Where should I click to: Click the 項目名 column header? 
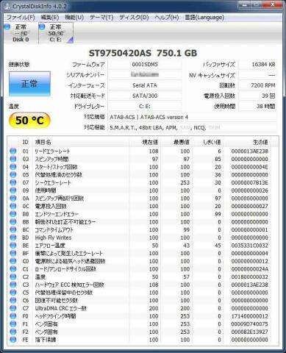click(x=81, y=142)
